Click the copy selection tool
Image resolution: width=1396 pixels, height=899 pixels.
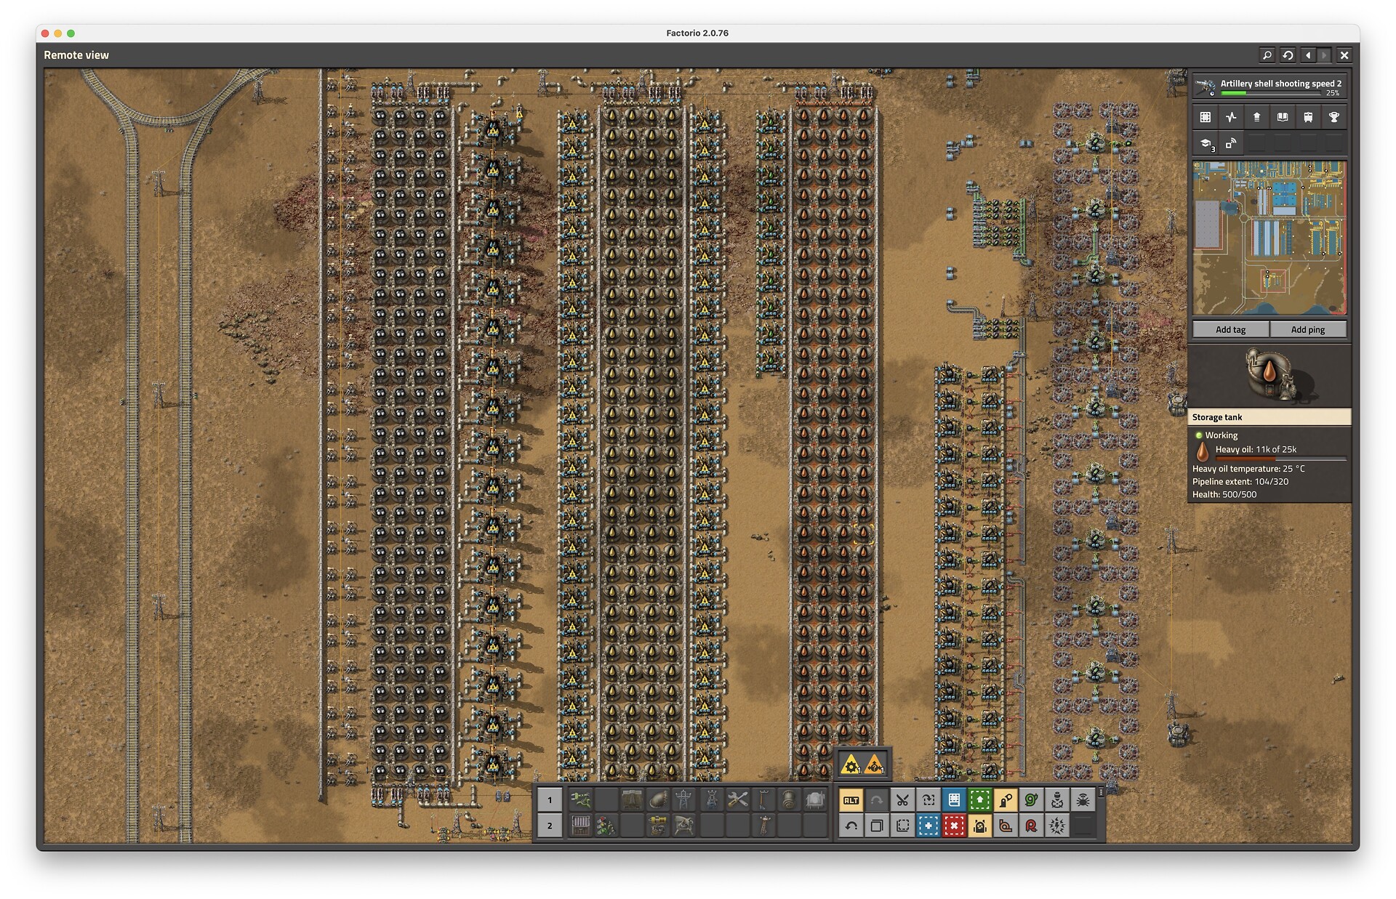click(x=928, y=800)
